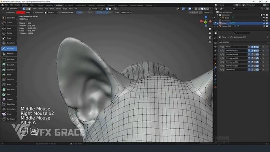Switch to the Modeling workspace tab

(x=49, y=5)
